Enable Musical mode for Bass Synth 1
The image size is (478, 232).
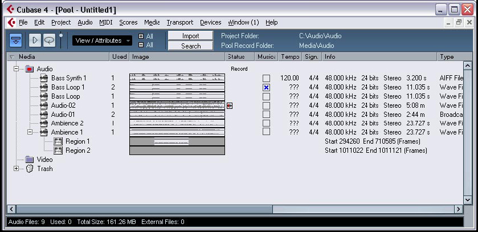tap(266, 78)
